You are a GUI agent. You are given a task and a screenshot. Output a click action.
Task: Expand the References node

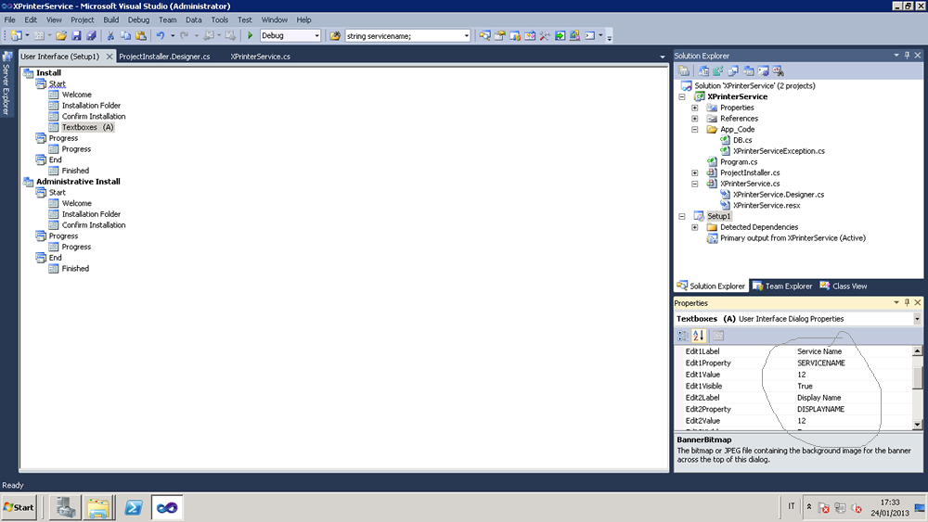click(x=695, y=119)
